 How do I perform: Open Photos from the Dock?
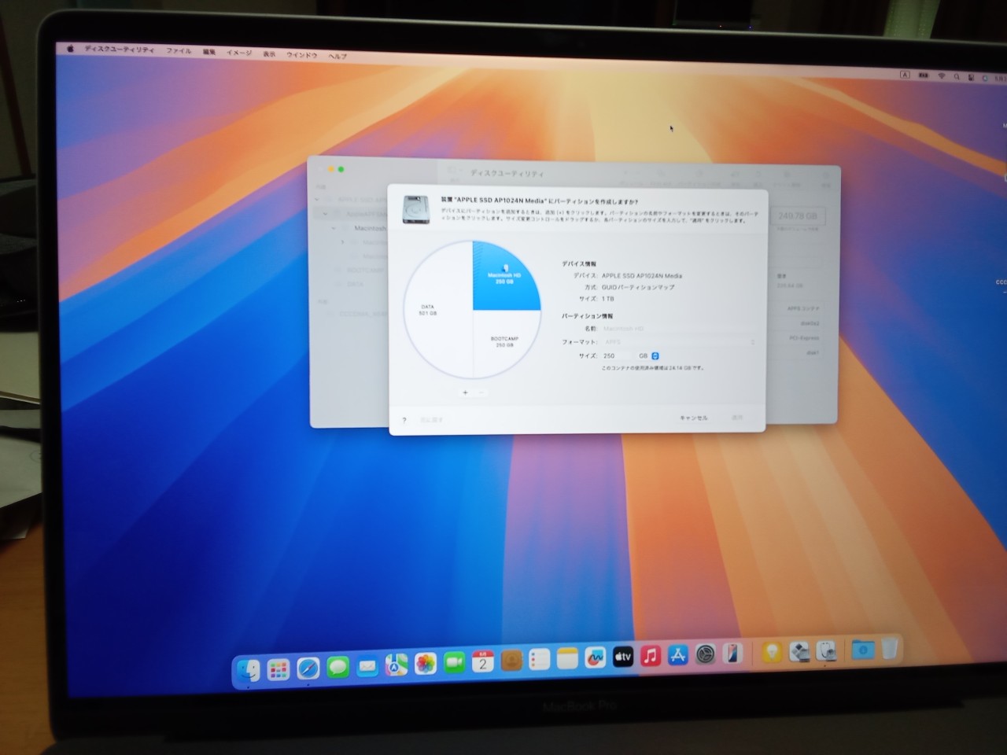(426, 665)
